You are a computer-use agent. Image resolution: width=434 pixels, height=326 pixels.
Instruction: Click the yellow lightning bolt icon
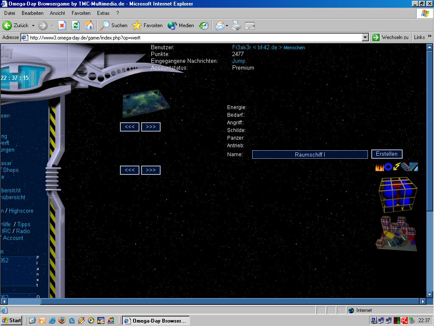point(397,167)
